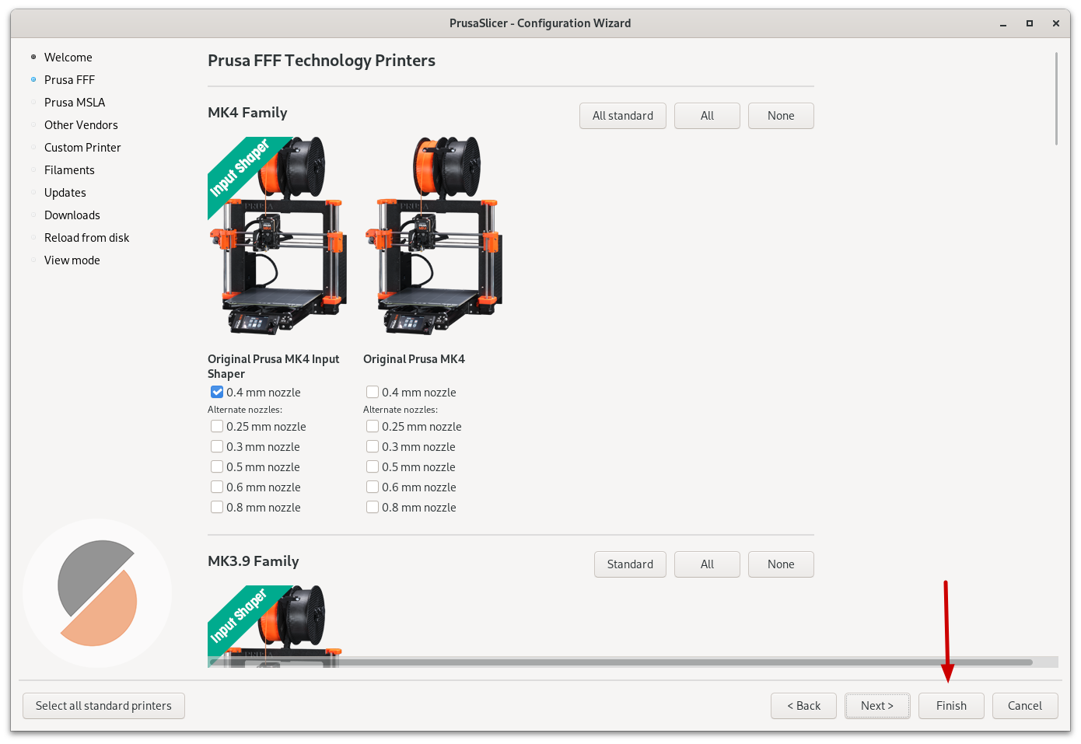Click None button in MK4 Family section
Image resolution: width=1081 pixels, height=744 pixels.
pos(780,116)
